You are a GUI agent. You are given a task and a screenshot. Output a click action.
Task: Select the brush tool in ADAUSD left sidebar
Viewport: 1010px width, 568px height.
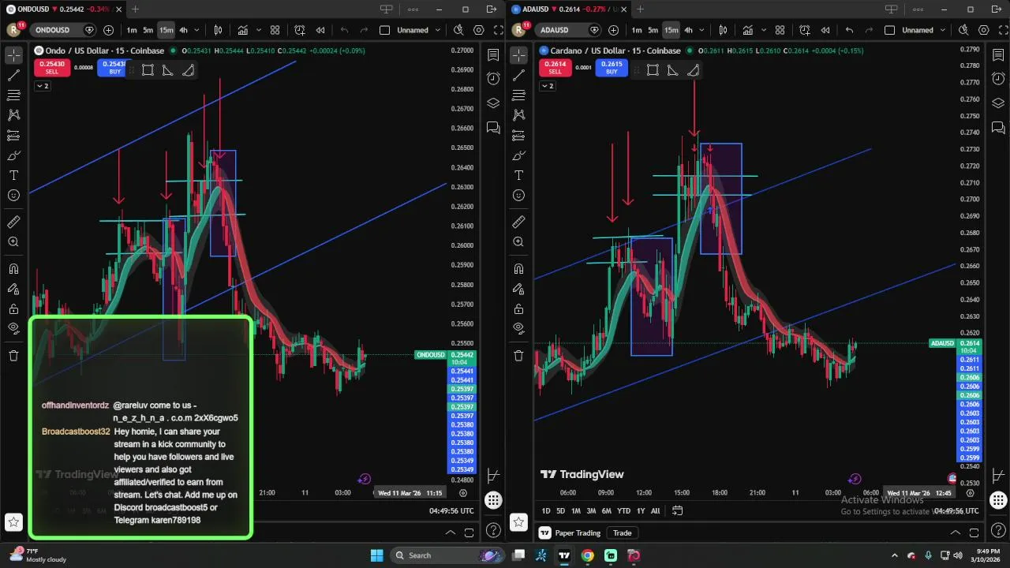click(518, 155)
